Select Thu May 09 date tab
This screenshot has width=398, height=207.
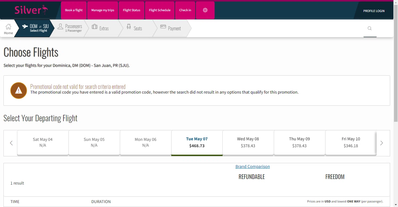300,143
